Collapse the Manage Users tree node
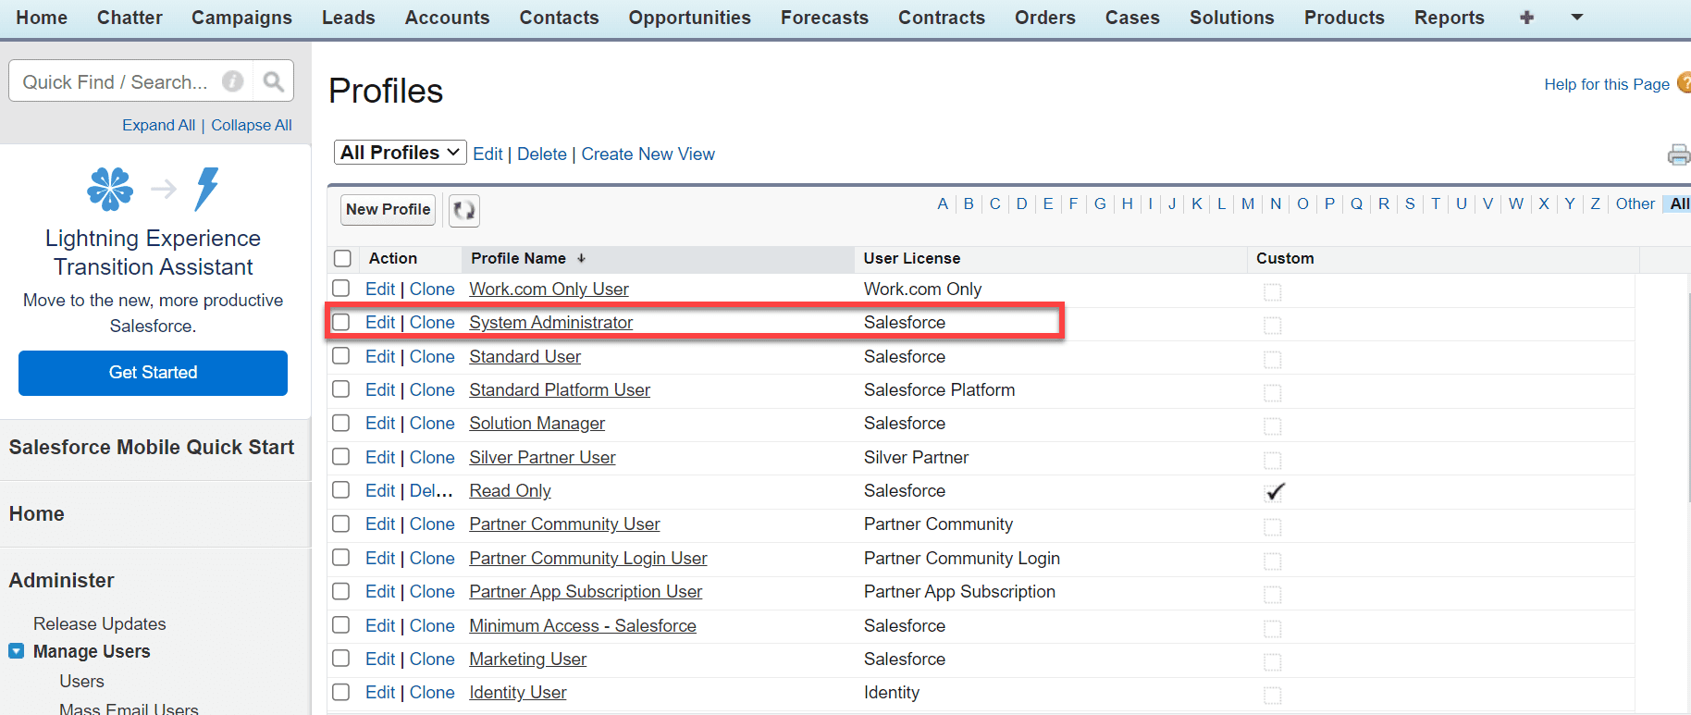 (x=17, y=651)
